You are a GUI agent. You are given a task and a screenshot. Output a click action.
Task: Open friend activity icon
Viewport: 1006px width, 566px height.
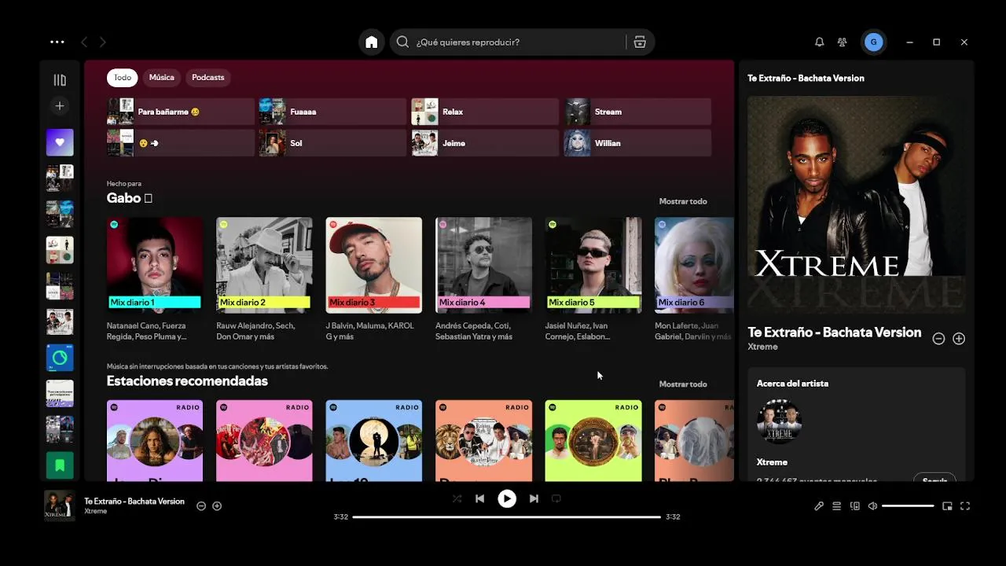[x=843, y=42]
